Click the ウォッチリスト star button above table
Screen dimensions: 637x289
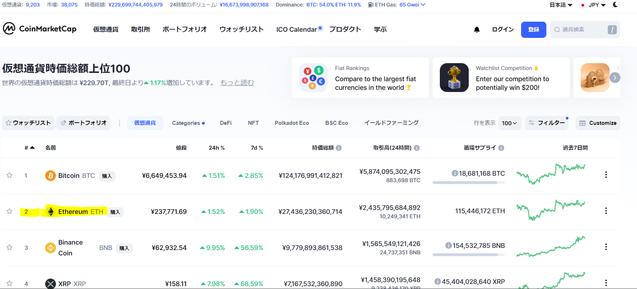[x=28, y=123]
